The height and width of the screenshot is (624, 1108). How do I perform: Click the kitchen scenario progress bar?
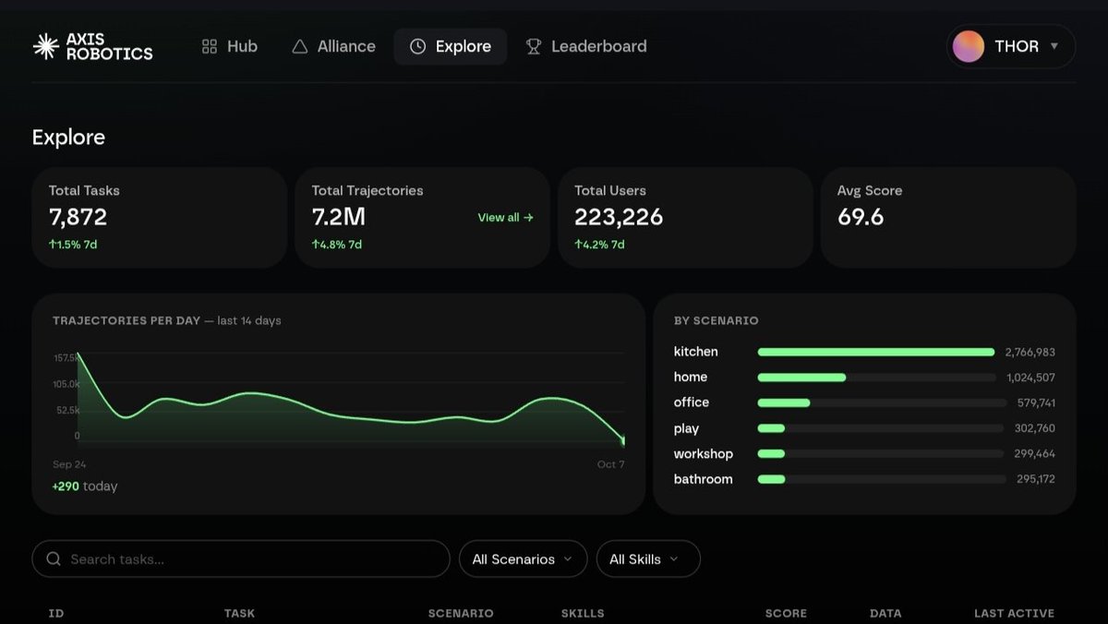coord(876,352)
